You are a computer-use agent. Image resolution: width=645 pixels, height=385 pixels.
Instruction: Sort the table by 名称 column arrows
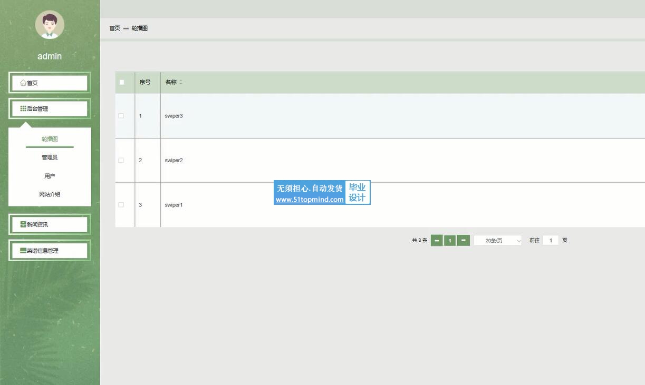pos(180,82)
